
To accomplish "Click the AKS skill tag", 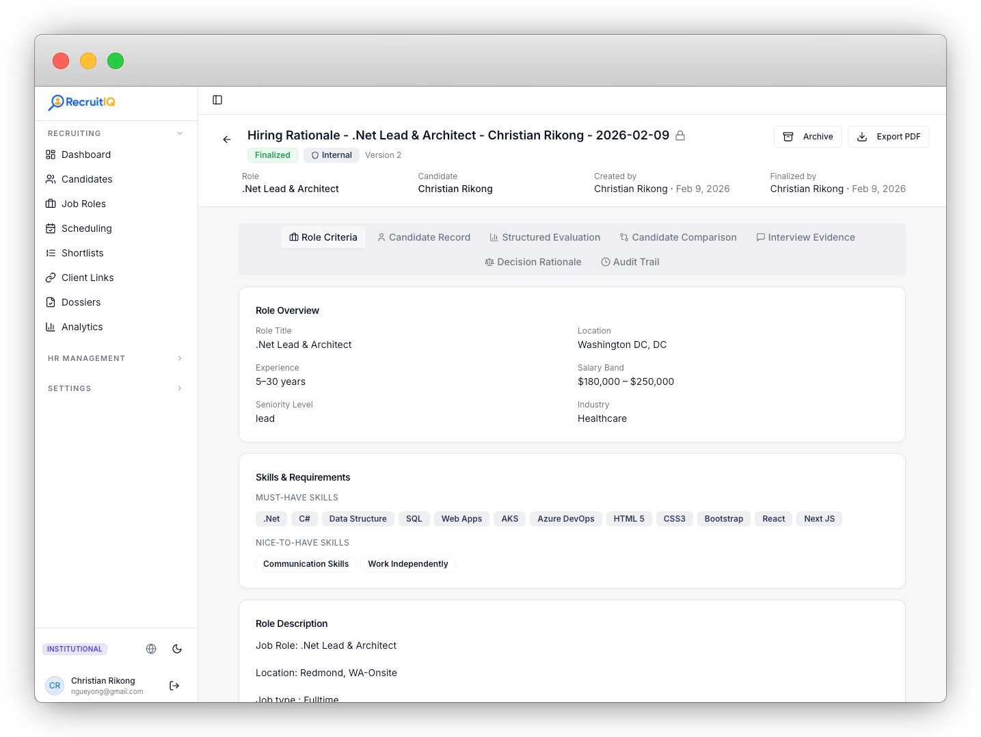I will point(510,519).
